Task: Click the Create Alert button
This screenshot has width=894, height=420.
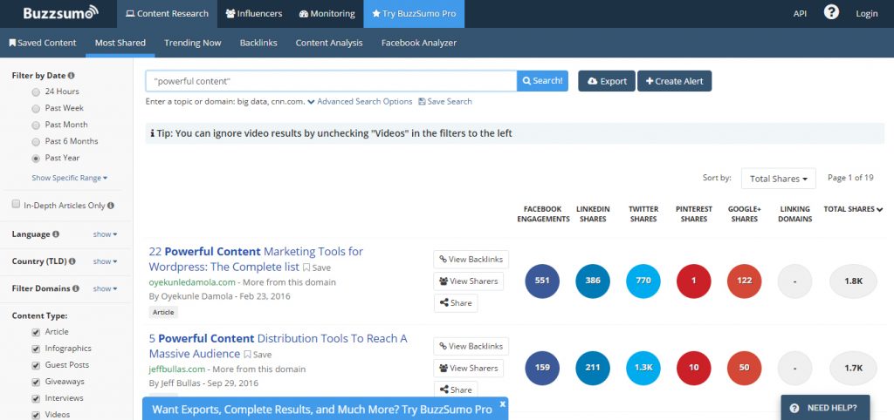Action: (675, 81)
